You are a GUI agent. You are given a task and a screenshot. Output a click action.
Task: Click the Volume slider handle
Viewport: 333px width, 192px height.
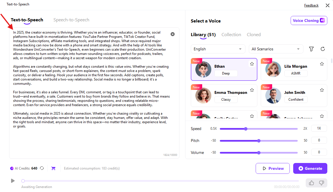click(x=259, y=153)
